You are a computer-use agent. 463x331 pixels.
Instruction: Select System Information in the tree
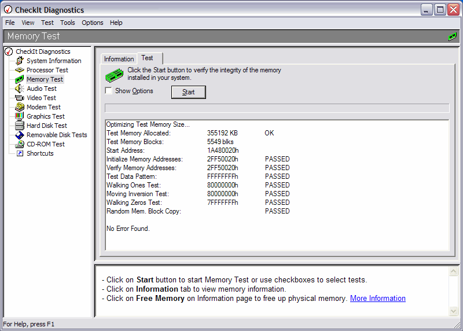pyautogui.click(x=54, y=61)
